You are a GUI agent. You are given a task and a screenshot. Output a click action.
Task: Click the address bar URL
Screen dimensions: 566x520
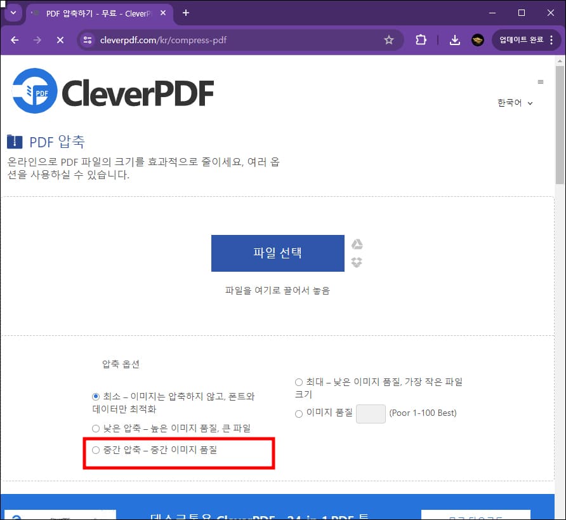[163, 40]
